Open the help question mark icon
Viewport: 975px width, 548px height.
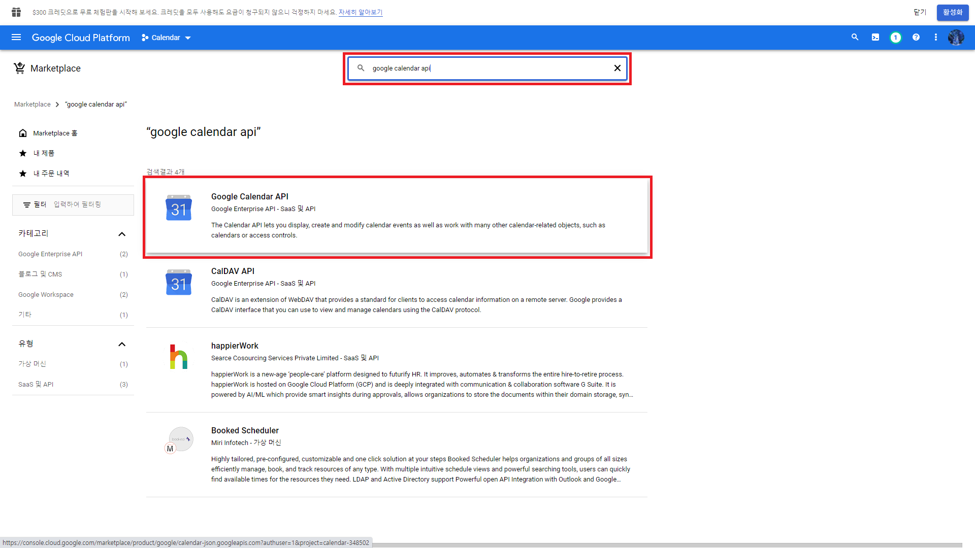point(916,38)
